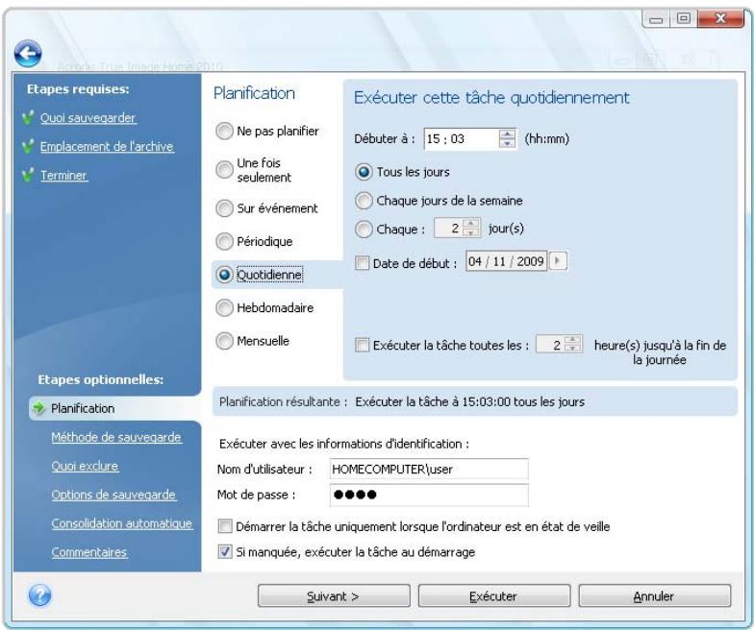Click the Débuter à time spinner arrows
Screen dimensions: 754x630
pyautogui.click(x=507, y=138)
